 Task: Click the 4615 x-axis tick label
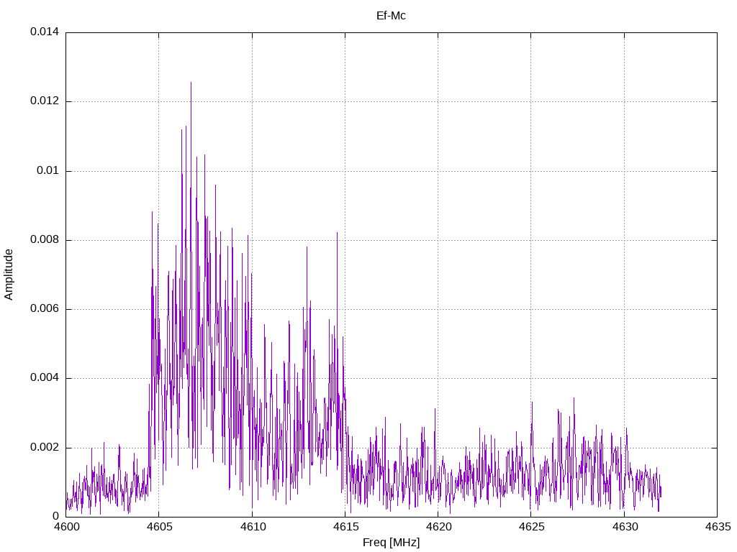point(345,527)
